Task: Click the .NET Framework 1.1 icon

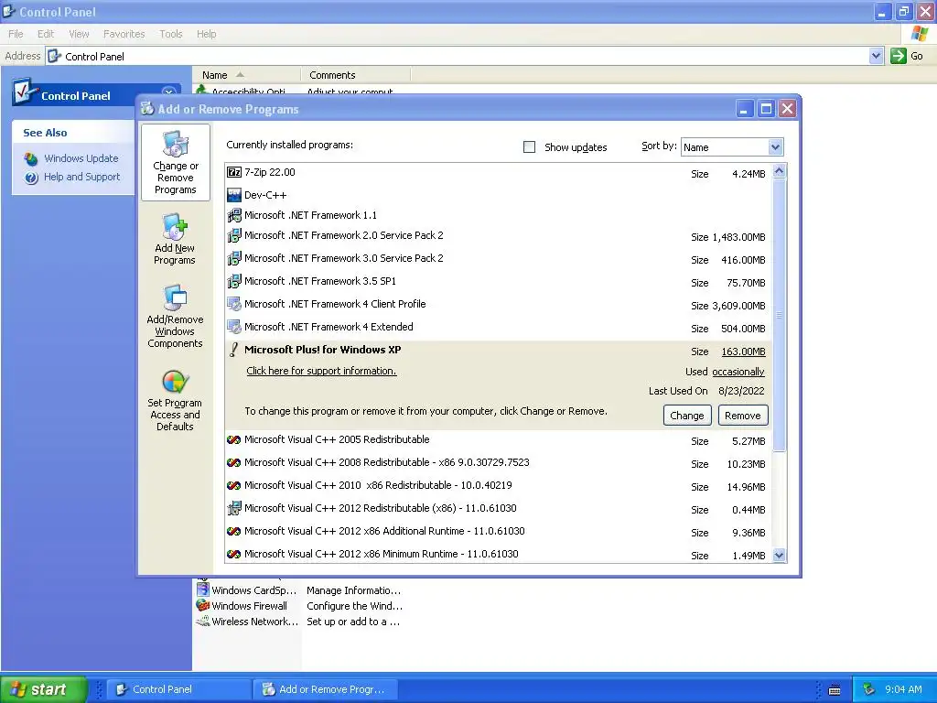Action: [x=233, y=214]
